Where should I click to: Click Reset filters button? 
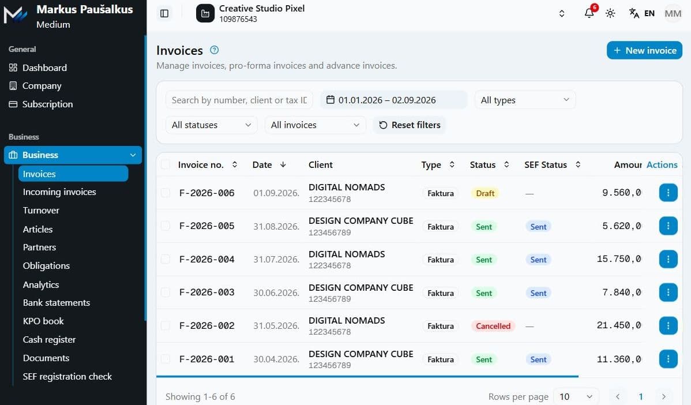pos(410,125)
